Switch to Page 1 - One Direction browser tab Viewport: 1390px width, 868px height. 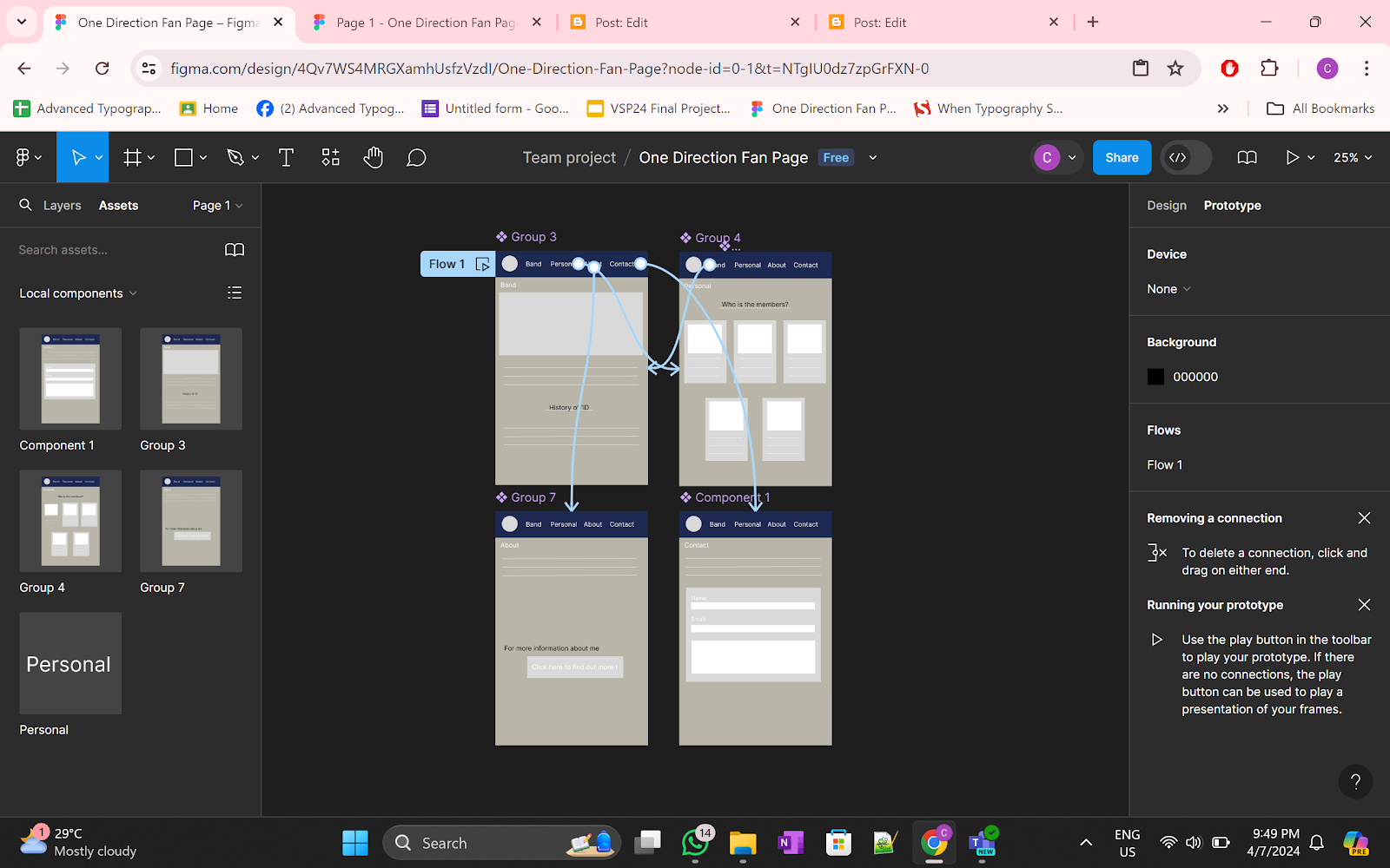pyautogui.click(x=426, y=23)
